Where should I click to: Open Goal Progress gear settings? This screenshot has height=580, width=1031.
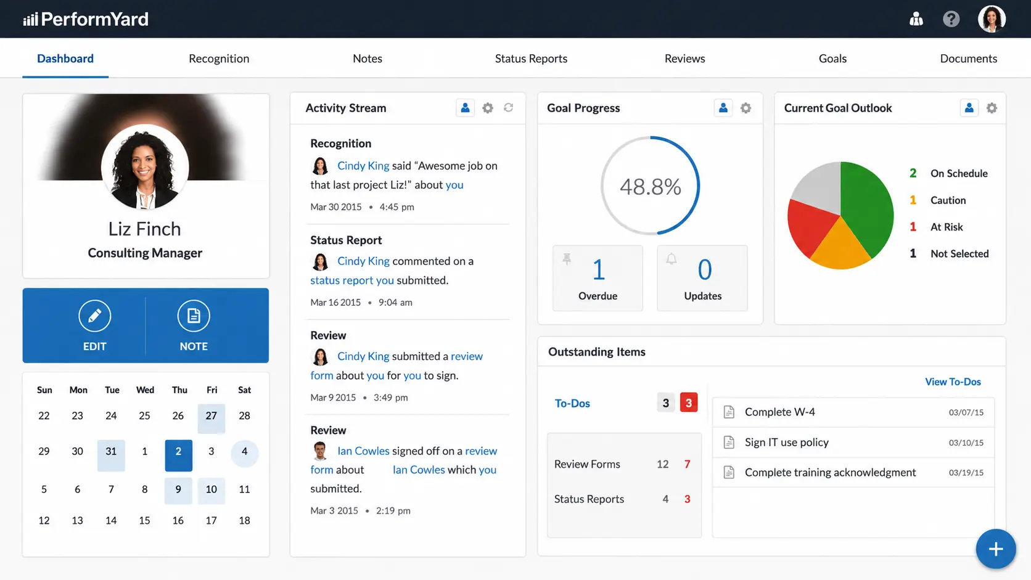746,108
